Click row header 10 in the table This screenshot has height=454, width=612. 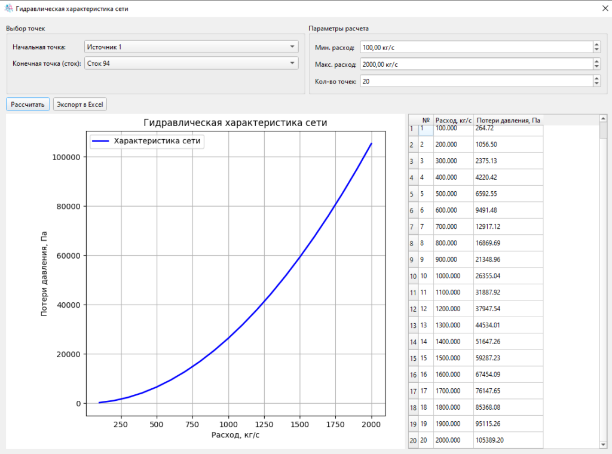(414, 276)
